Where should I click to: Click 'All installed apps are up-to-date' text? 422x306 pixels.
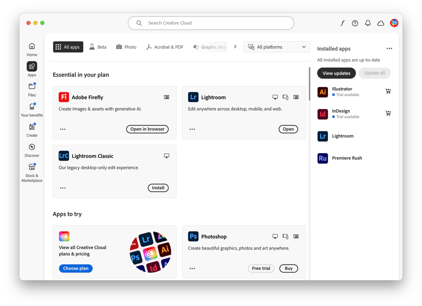tap(348, 60)
